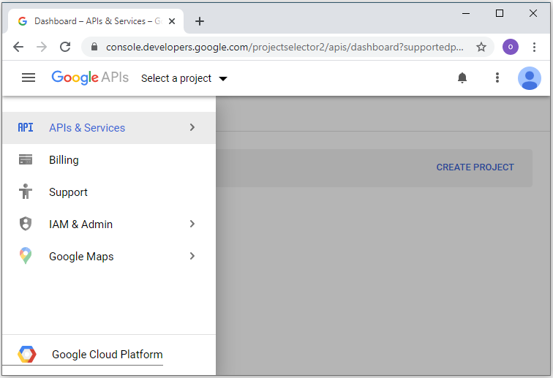The height and width of the screenshot is (378, 553).
Task: Click the IAM & Admin shield icon
Action: click(26, 224)
